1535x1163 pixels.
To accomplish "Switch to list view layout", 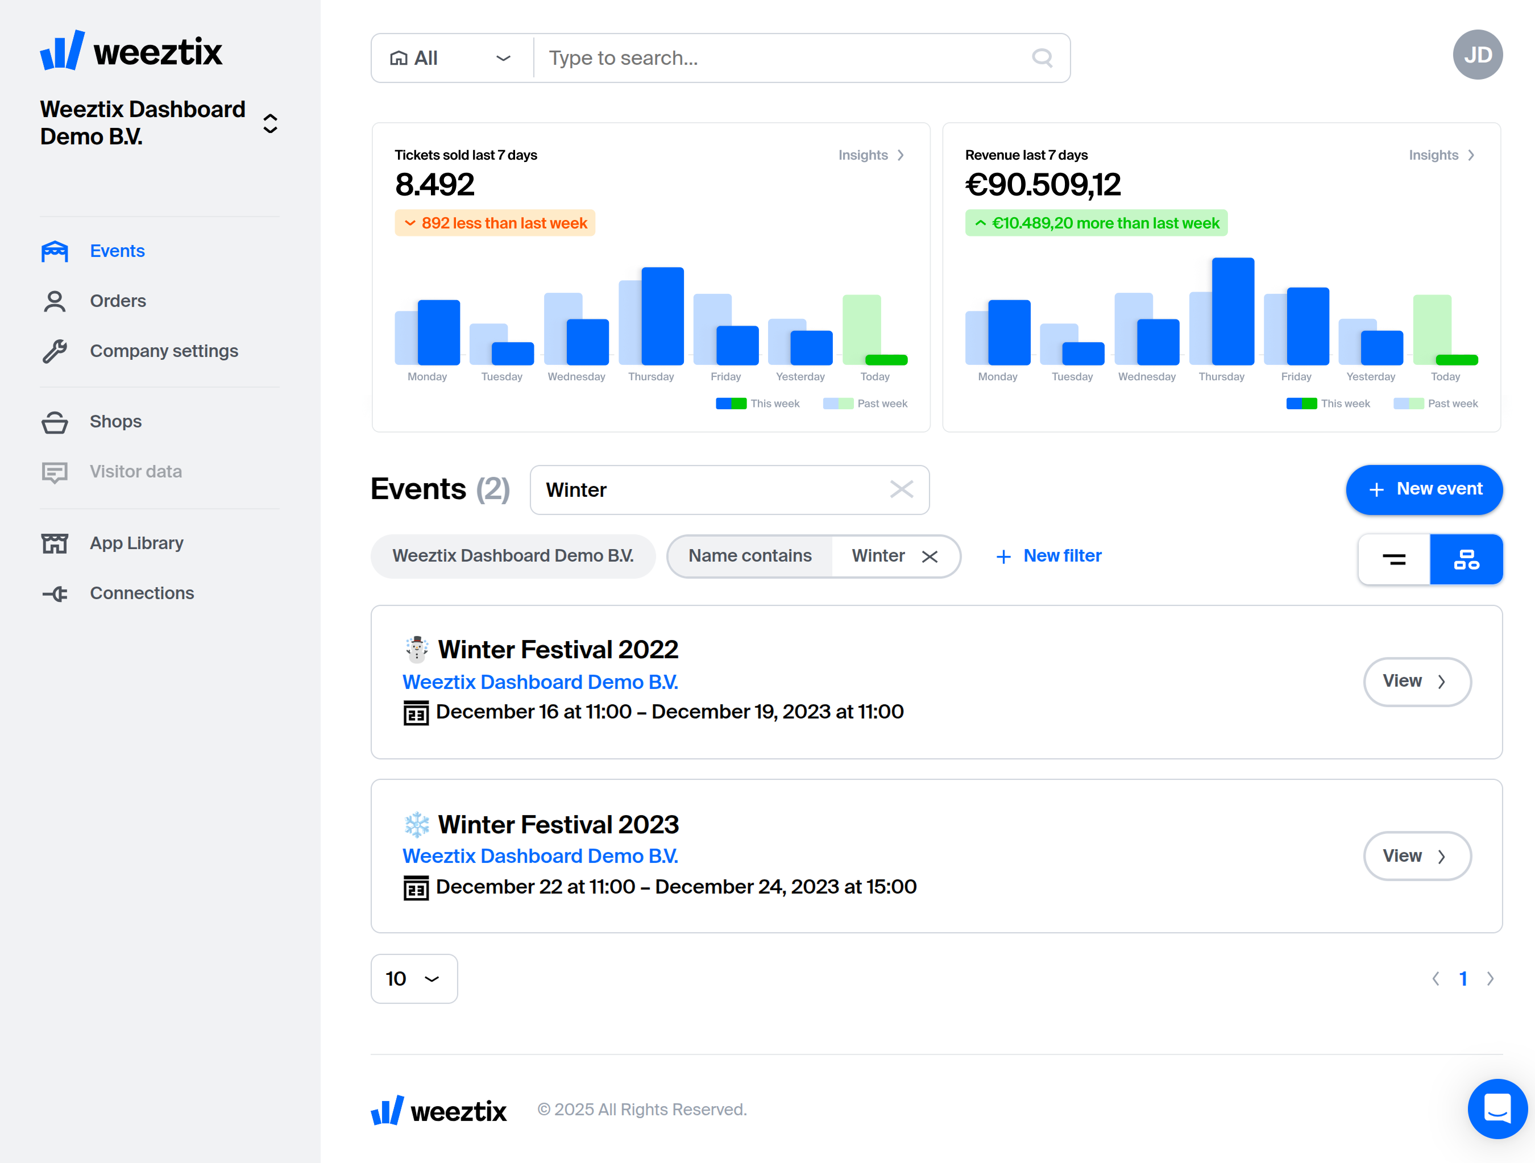I will (1394, 559).
